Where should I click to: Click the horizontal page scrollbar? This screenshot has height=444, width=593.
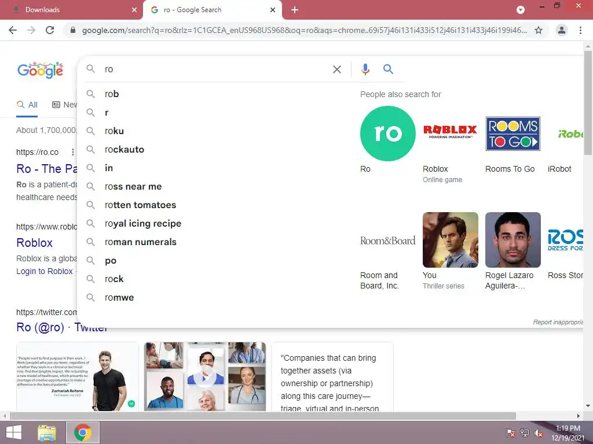click(263, 416)
